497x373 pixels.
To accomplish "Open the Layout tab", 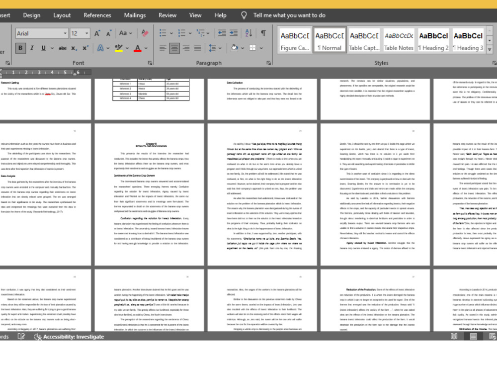I will (62, 15).
